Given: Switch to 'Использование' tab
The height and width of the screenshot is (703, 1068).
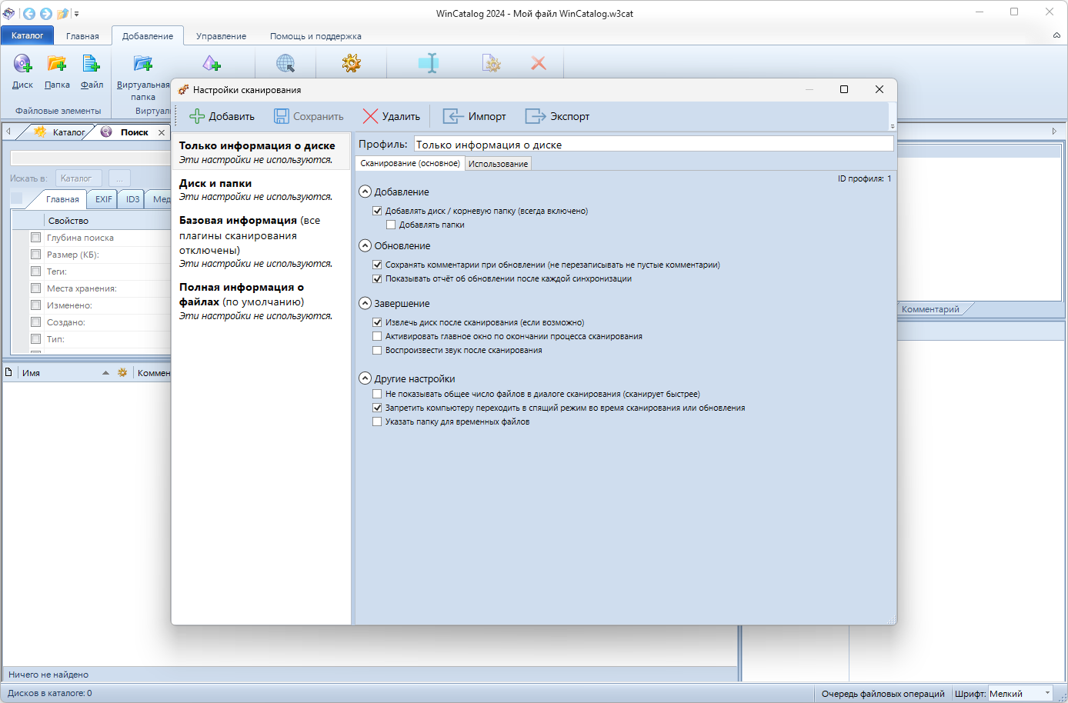Looking at the screenshot, I should (x=498, y=164).
